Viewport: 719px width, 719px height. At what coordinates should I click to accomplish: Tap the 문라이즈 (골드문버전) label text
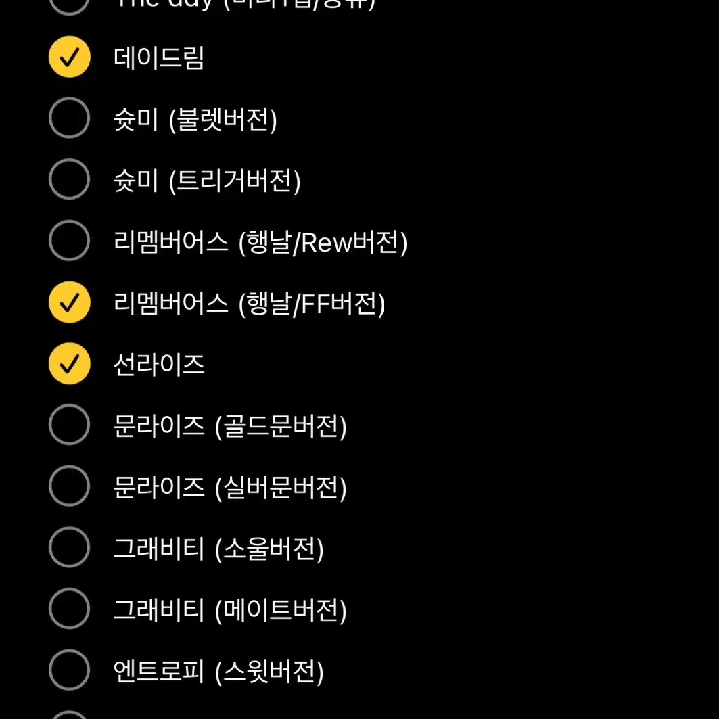coord(230,426)
